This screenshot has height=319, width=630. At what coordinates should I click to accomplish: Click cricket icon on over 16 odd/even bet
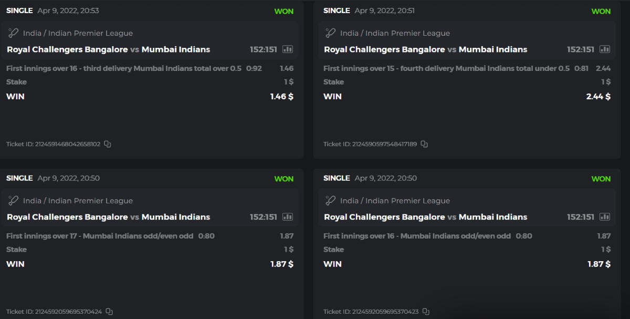[330, 201]
